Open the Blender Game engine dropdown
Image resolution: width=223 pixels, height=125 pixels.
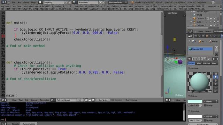(x=118, y=2)
